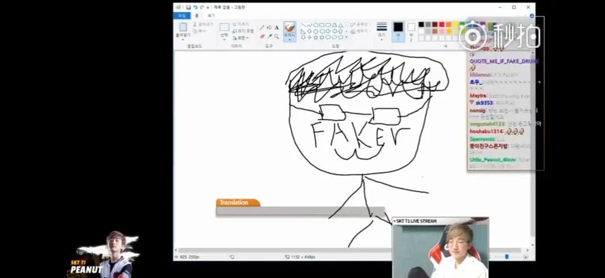
Task: Pick the pink palette swatch
Action: tap(442, 31)
